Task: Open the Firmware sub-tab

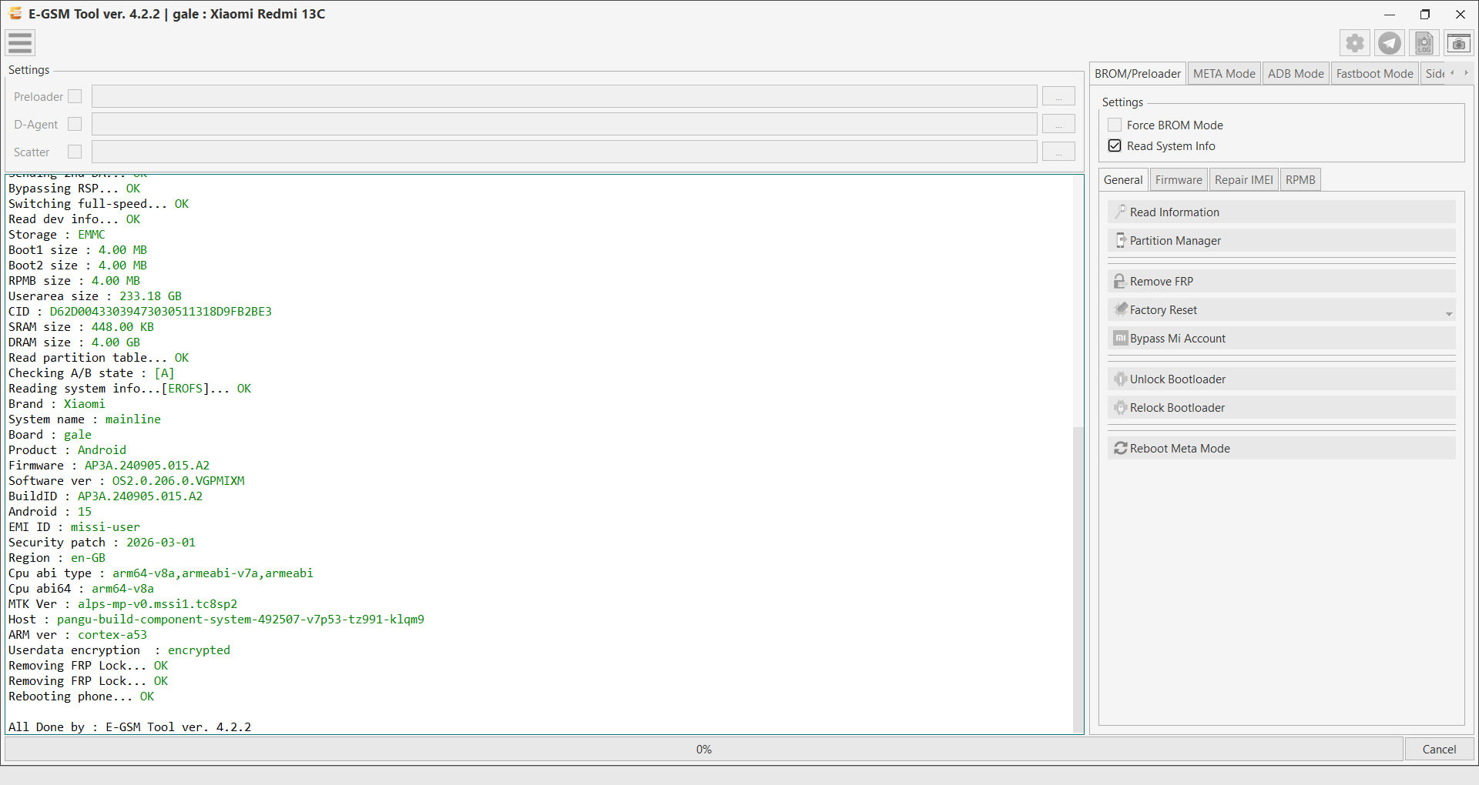Action: pyautogui.click(x=1179, y=179)
